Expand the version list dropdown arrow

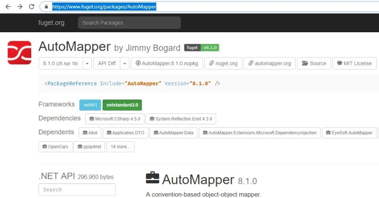tap(87, 63)
